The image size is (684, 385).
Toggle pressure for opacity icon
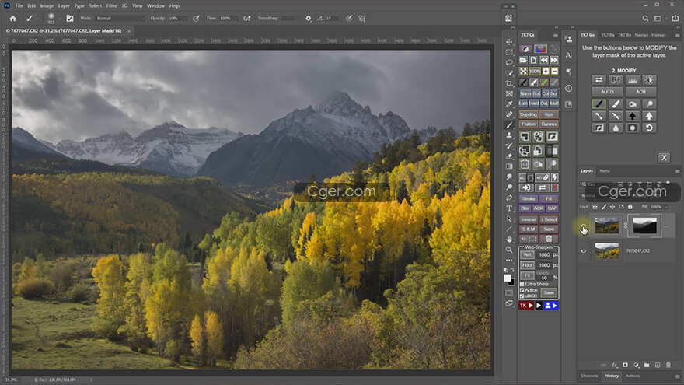click(197, 19)
